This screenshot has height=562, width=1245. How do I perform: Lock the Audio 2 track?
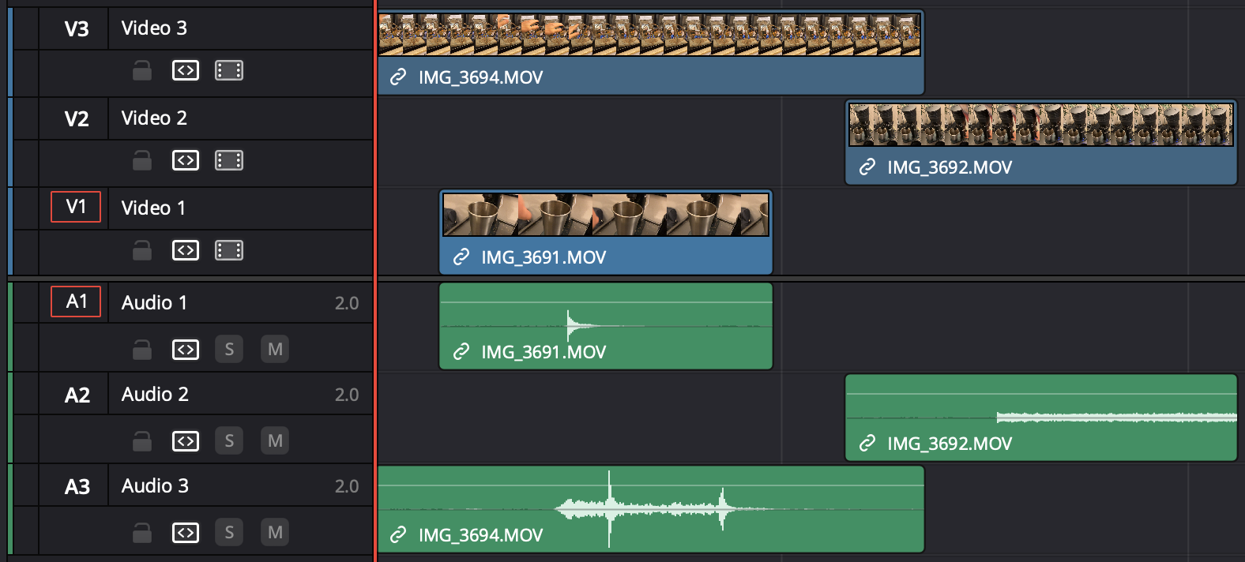142,441
